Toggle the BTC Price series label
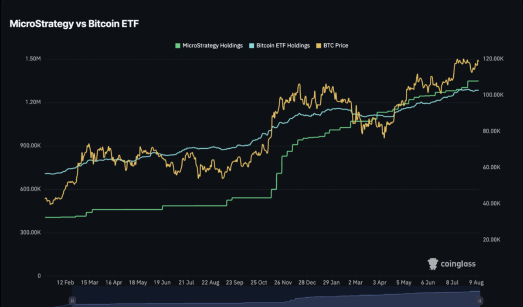This screenshot has height=307, width=523. [x=335, y=45]
